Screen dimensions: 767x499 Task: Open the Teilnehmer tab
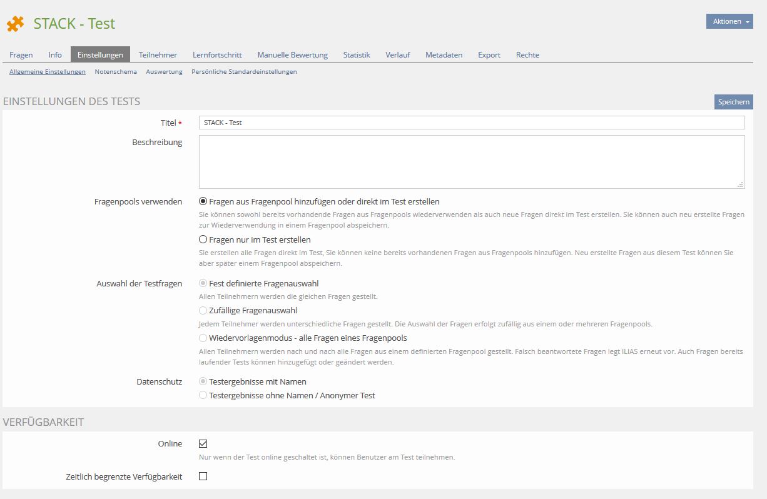tap(158, 55)
